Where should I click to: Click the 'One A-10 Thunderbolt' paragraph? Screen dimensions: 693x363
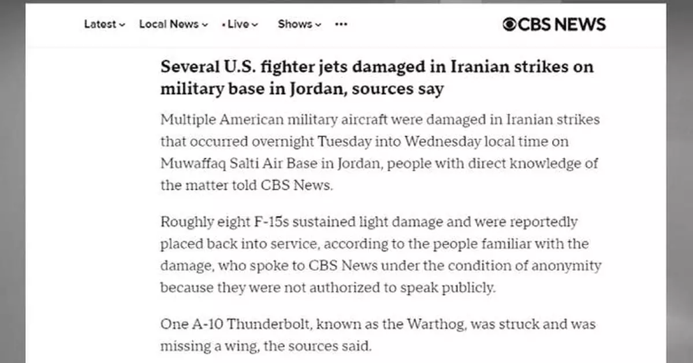pyautogui.click(x=378, y=335)
